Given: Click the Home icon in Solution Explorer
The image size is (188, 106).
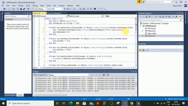Looking at the screenshot, I should point(146,17).
